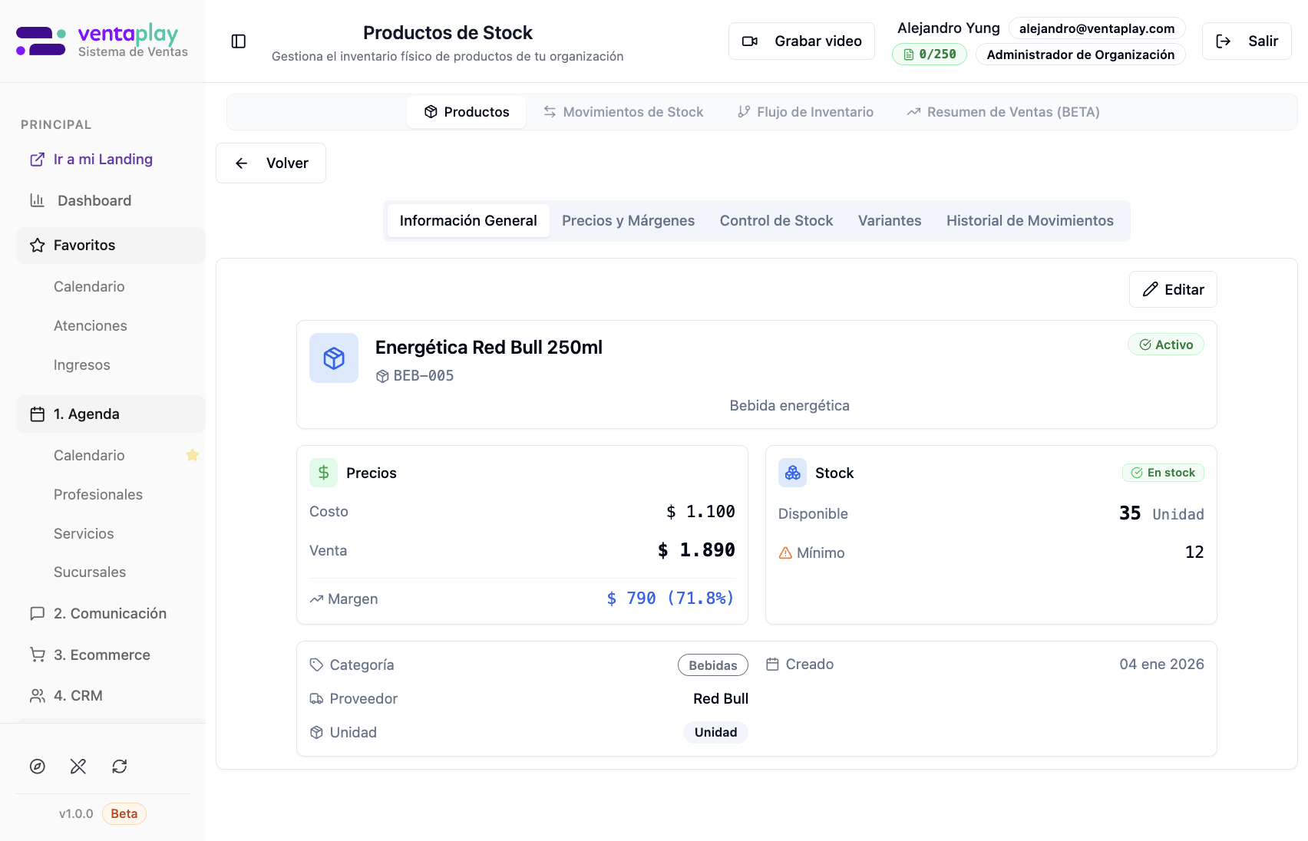The image size is (1308, 841).
Task: Switch to Movimientos de Stock tab
Action: pyautogui.click(x=623, y=112)
